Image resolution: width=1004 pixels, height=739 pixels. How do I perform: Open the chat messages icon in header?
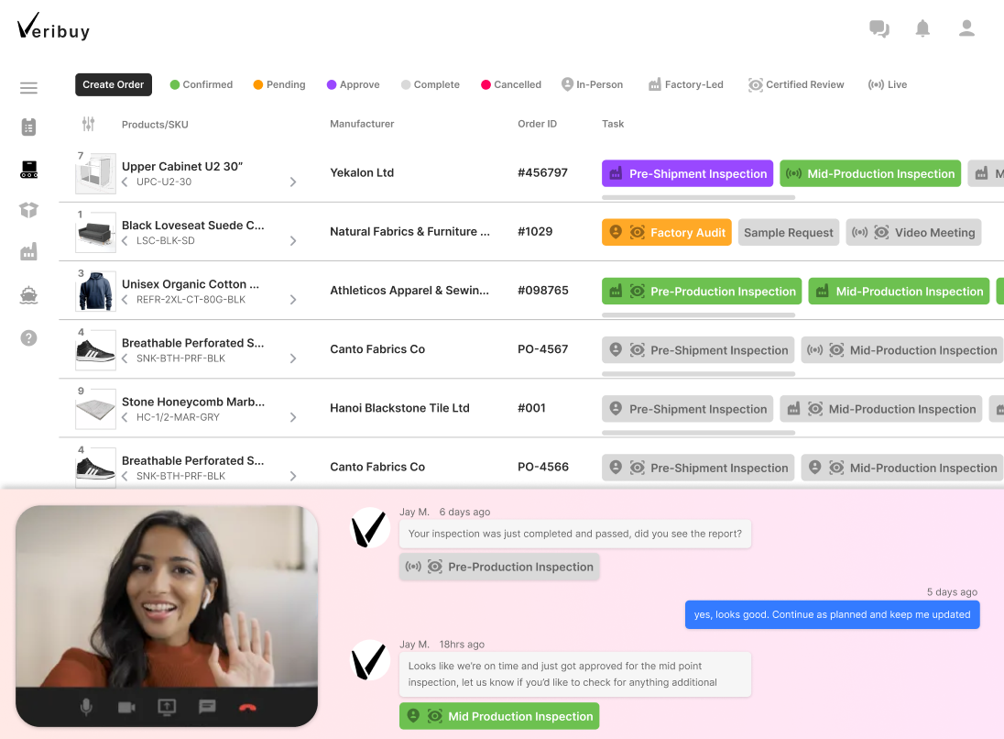(x=879, y=29)
